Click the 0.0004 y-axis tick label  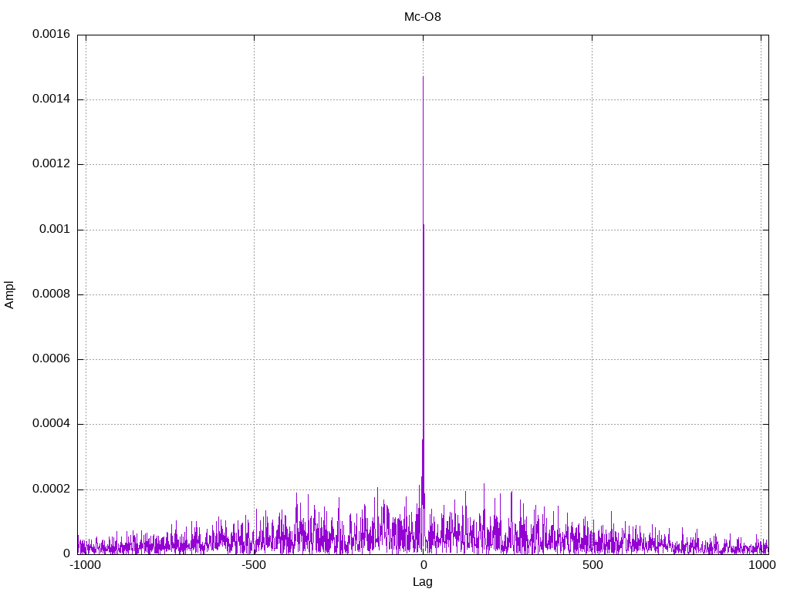(51, 424)
